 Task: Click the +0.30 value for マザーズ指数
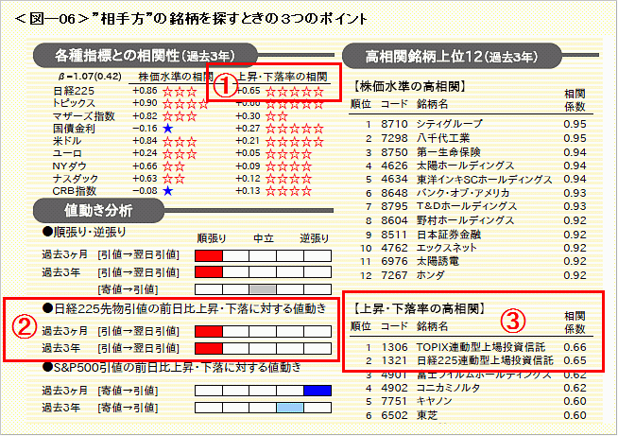[248, 116]
